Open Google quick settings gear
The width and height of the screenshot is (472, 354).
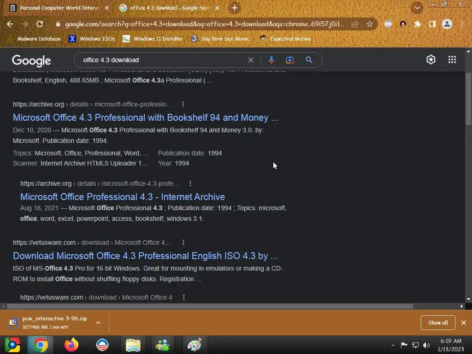pos(431,59)
